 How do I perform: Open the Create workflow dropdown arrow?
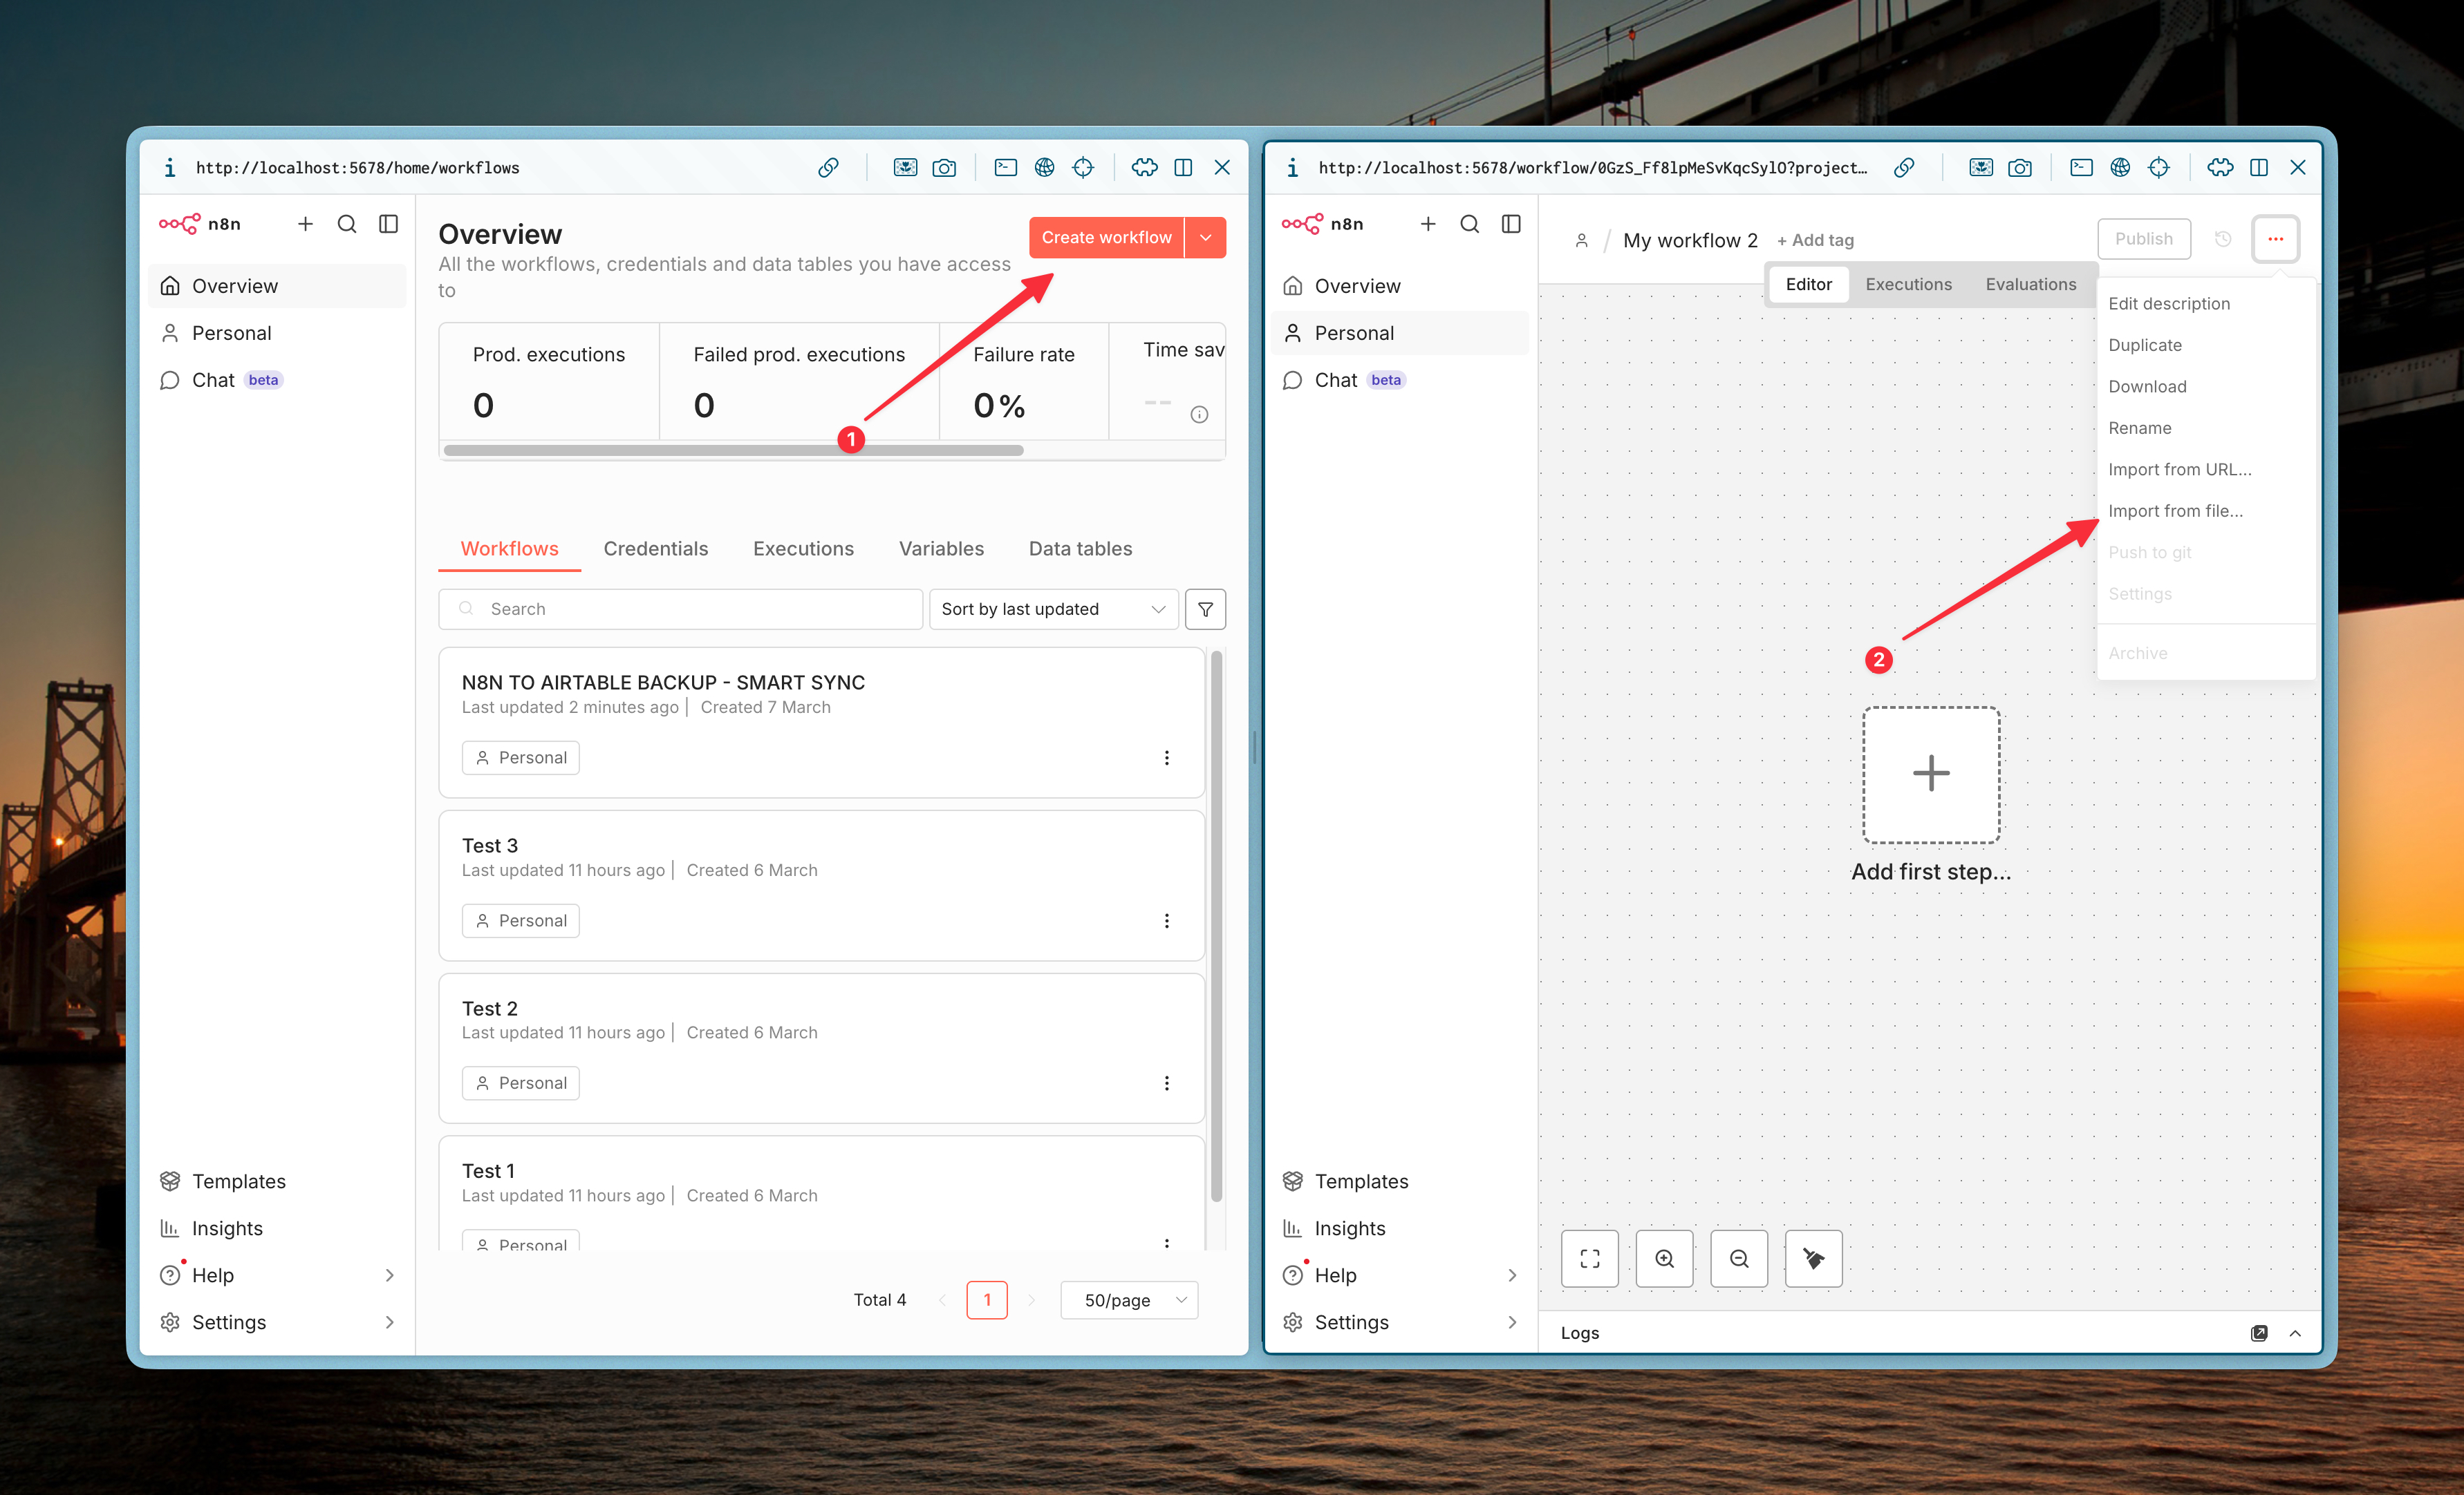click(x=1205, y=237)
